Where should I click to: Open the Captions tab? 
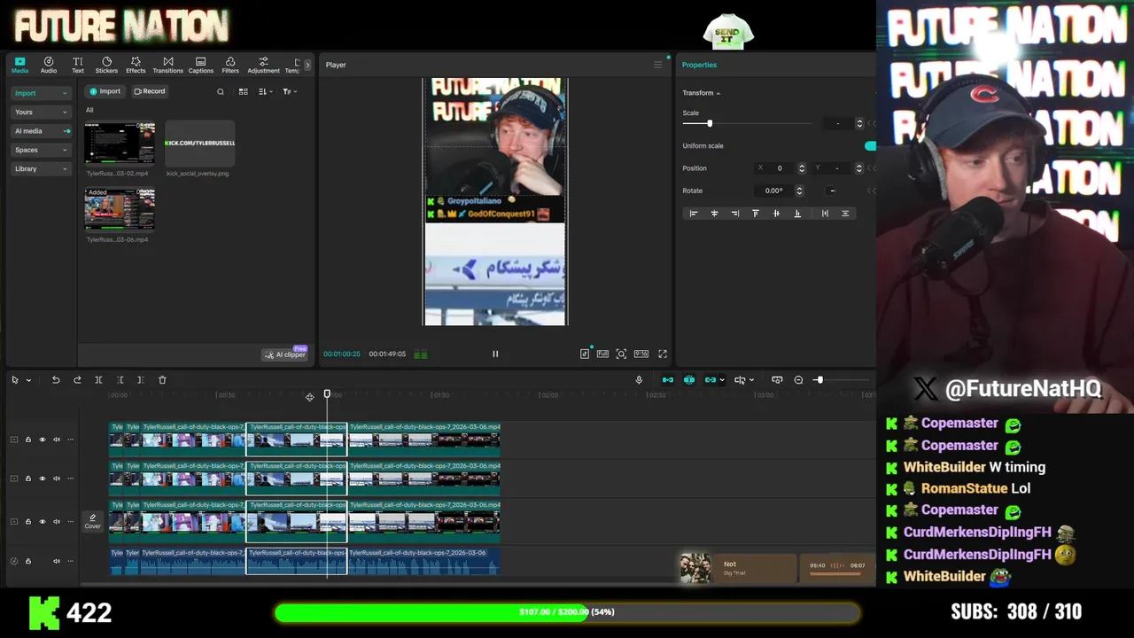tap(200, 65)
